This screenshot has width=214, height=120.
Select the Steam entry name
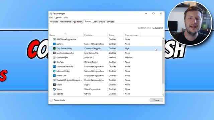[59, 89]
